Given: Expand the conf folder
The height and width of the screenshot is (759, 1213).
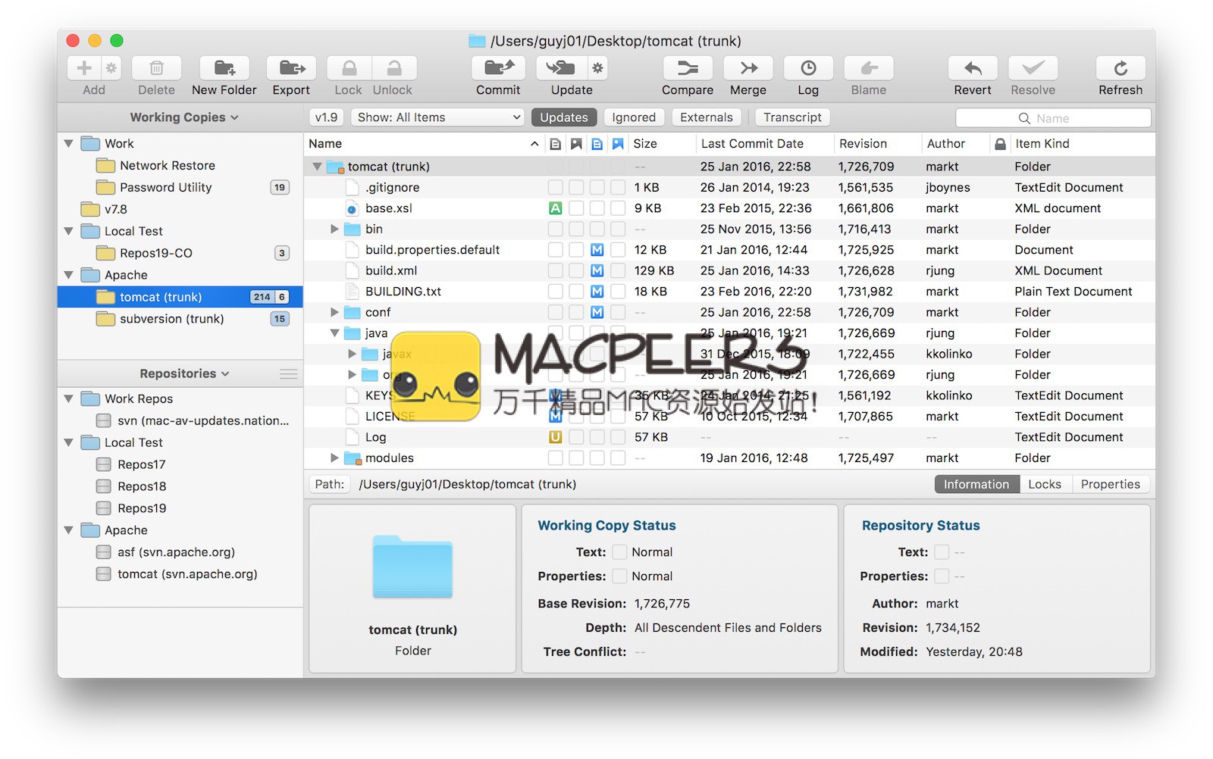Looking at the screenshot, I should [334, 312].
